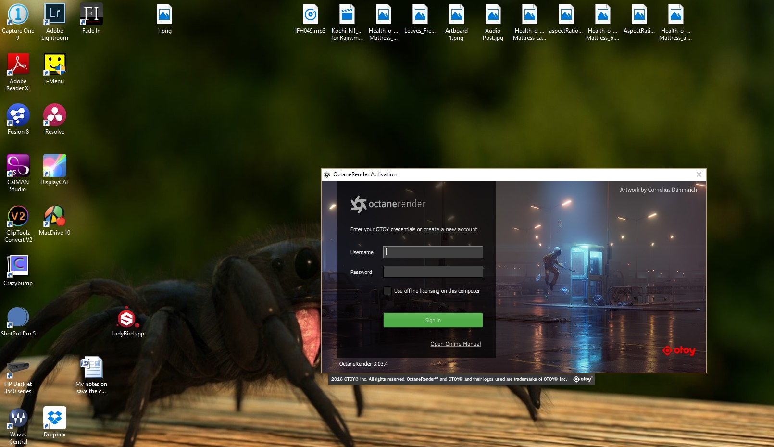The height and width of the screenshot is (447, 774).
Task: Click the octanerender logo in login panel
Action: pyautogui.click(x=388, y=204)
